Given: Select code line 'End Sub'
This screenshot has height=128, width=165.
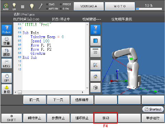Looking at the screenshot, I should point(29,57).
